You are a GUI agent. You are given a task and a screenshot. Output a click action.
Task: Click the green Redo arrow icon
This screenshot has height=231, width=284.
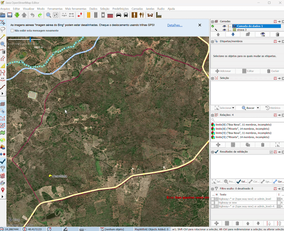(40, 15)
